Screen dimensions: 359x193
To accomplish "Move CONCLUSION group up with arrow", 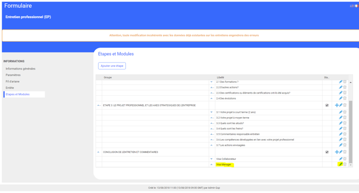I will (x=98, y=152).
